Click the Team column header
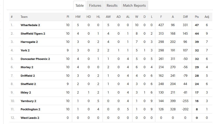This screenshot has width=213, height=124. (24, 17)
